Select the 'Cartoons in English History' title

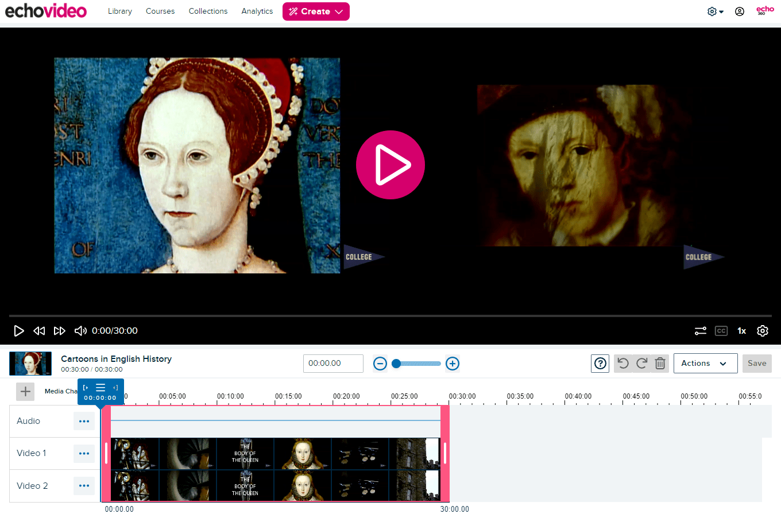tap(117, 359)
